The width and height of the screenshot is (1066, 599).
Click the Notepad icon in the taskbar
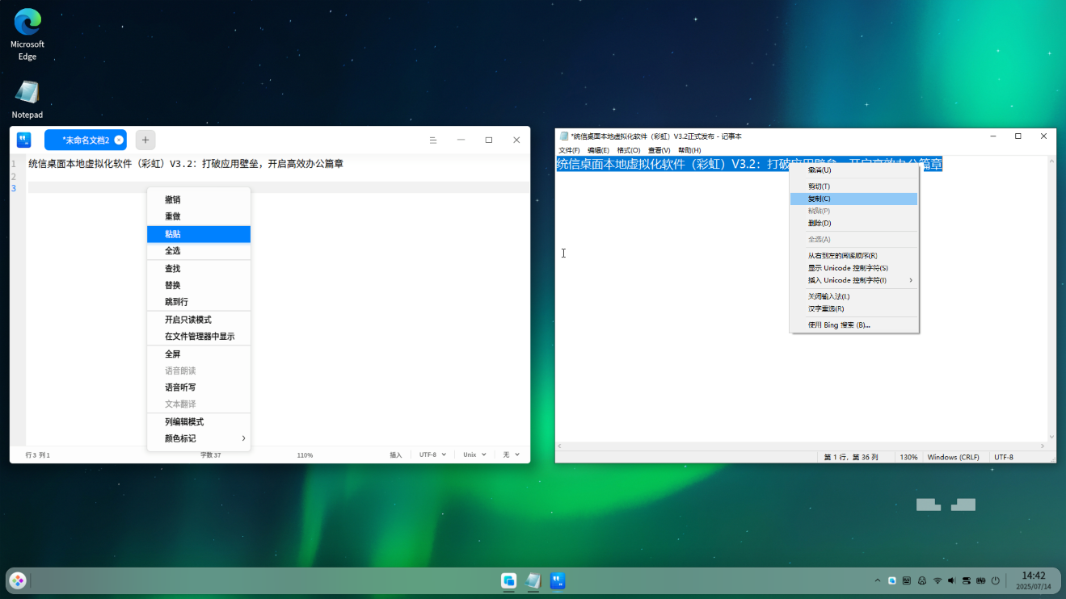[x=533, y=580]
